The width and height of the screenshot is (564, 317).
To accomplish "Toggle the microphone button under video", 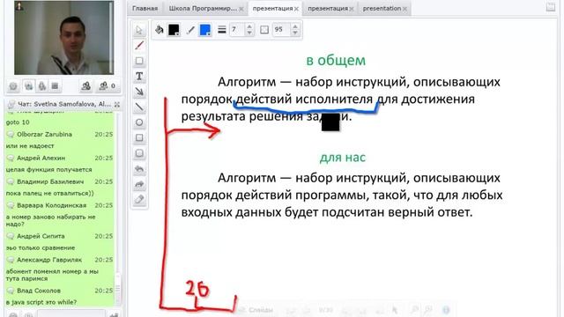I will (42, 86).
